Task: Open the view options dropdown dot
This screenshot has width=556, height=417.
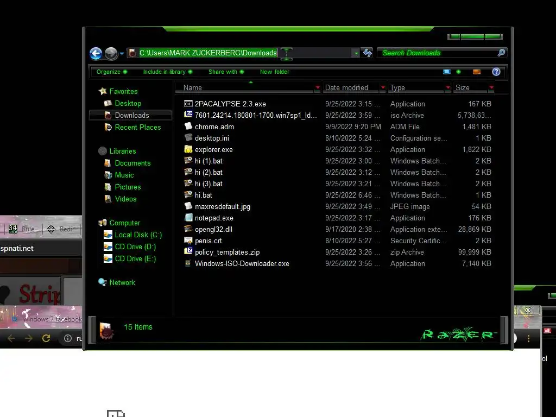Action: coord(458,72)
